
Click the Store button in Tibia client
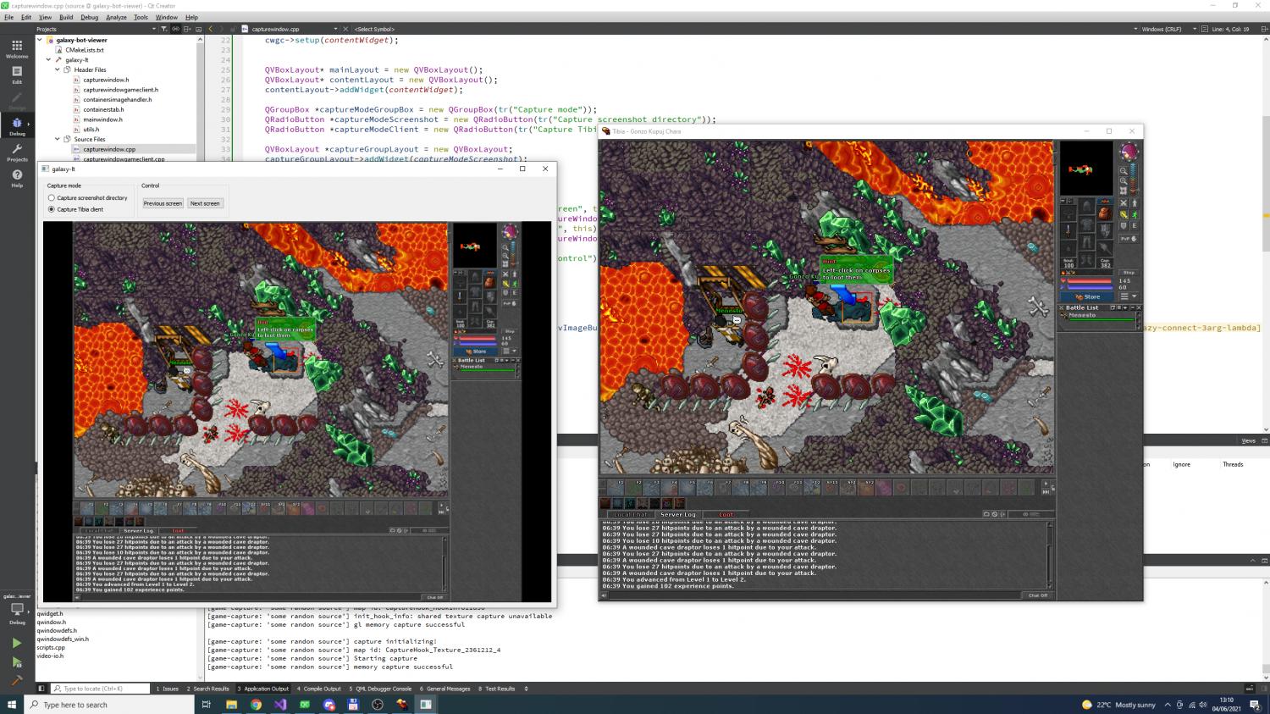(1091, 297)
